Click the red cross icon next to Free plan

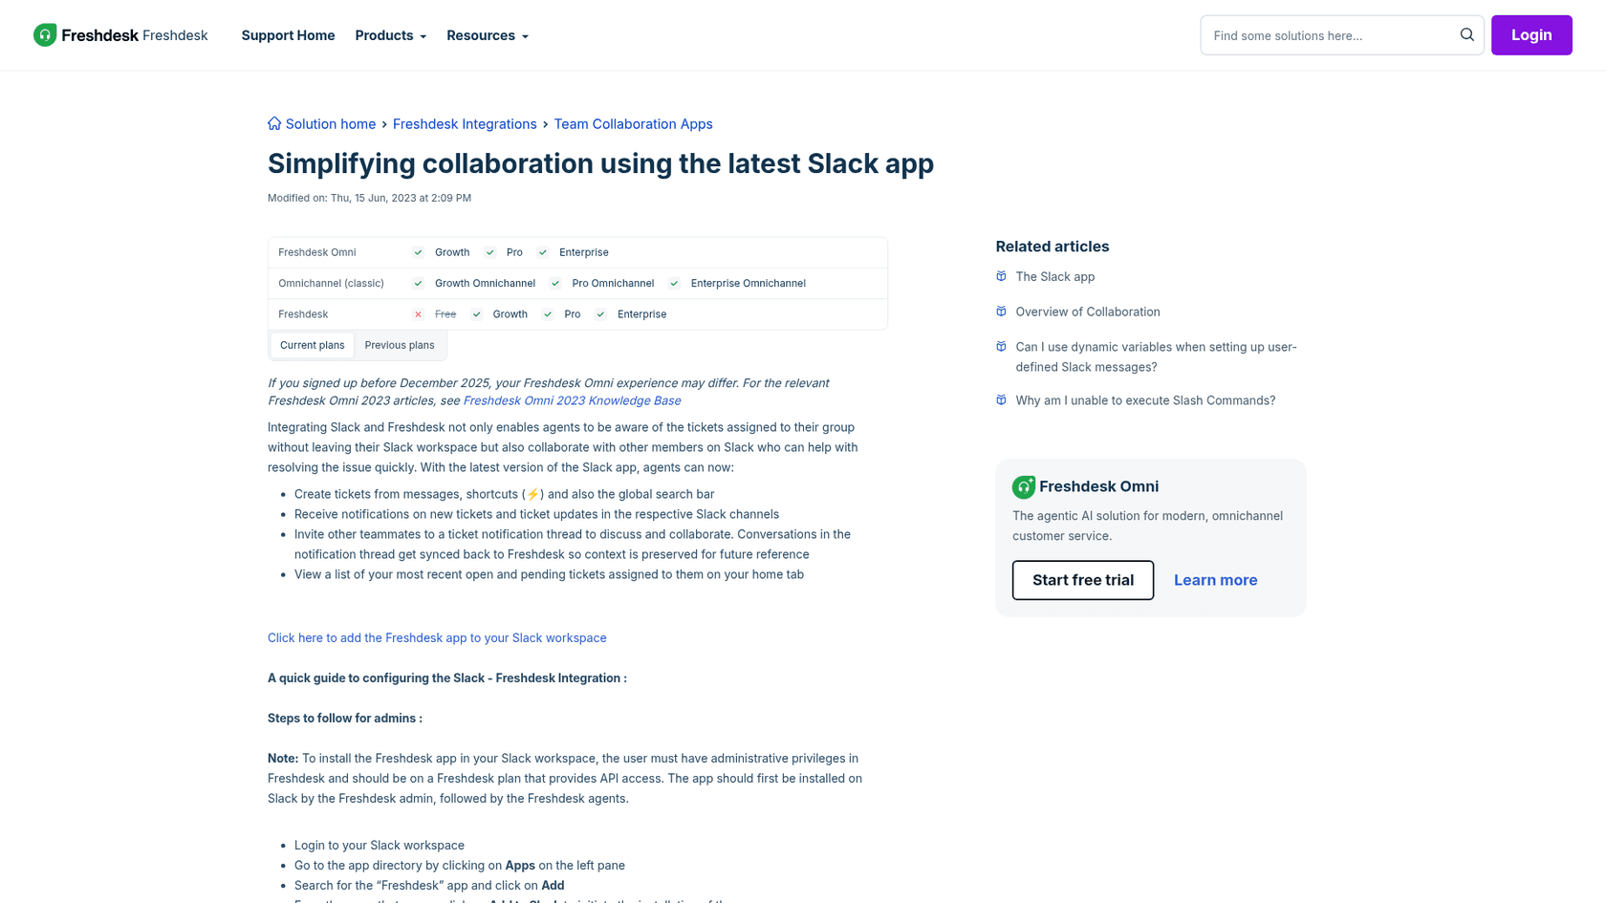point(418,314)
